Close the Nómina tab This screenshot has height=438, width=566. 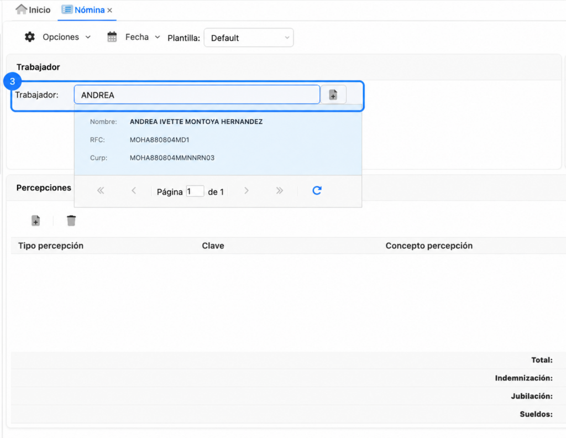coord(110,10)
